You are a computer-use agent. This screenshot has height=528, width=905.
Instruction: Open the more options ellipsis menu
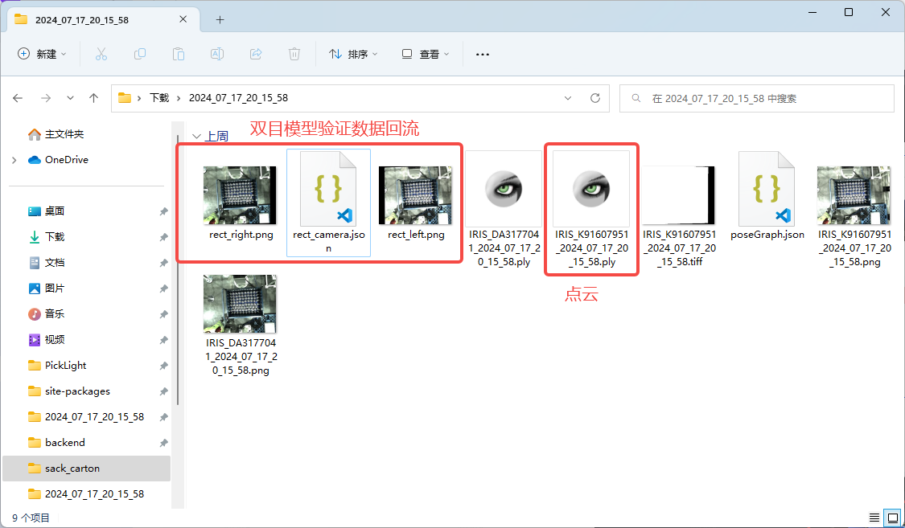pos(483,54)
